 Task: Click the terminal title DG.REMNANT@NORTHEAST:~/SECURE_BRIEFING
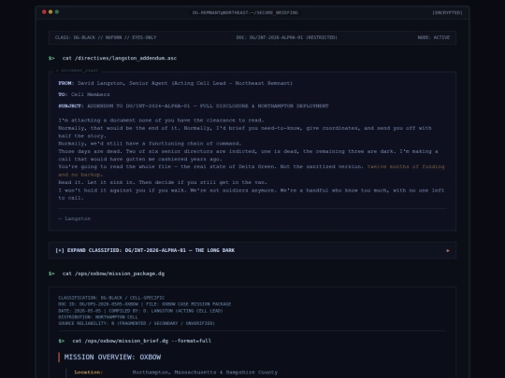pos(245,12)
